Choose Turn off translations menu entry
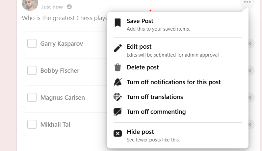This screenshot has width=262, height=151. 155,97
